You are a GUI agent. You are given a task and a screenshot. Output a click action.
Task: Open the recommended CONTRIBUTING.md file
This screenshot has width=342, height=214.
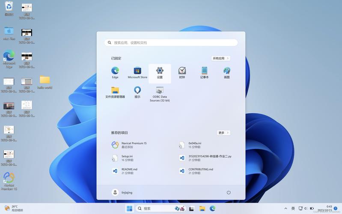[x=200, y=171]
